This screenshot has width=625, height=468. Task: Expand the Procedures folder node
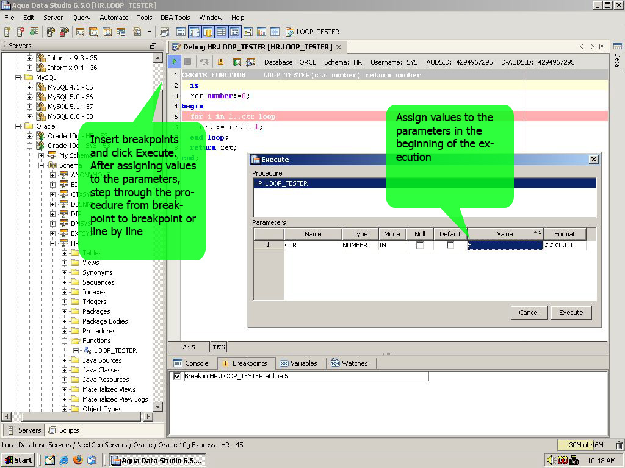(64, 331)
